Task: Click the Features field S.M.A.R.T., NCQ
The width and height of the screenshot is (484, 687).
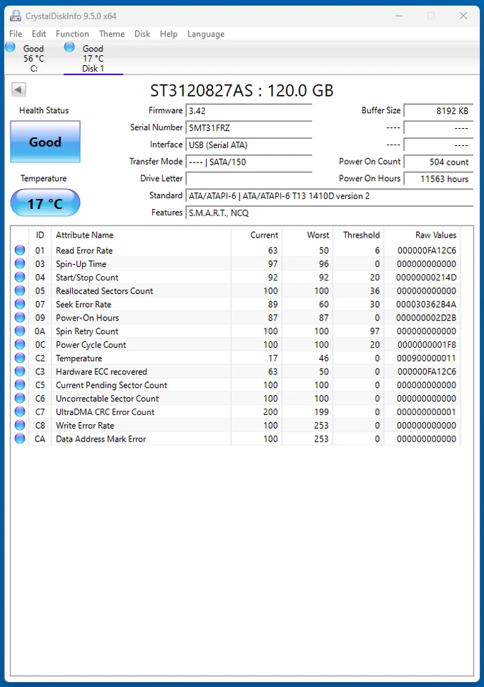Action: coord(330,213)
